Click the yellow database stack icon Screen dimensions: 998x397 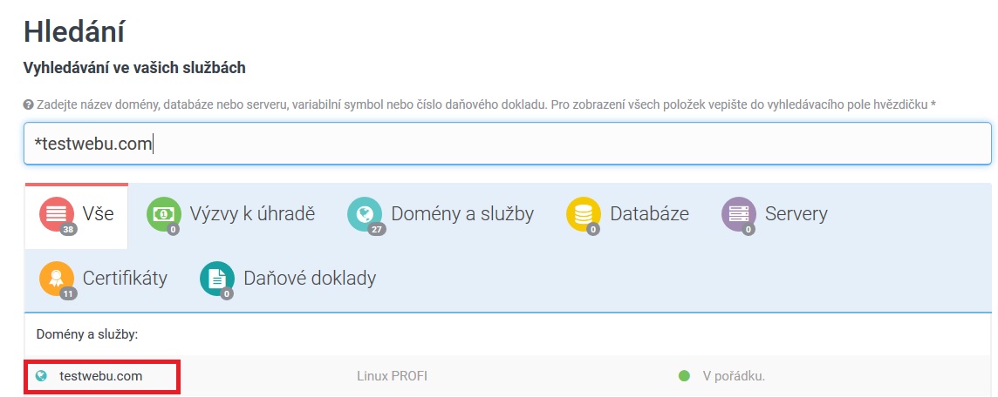pos(584,213)
